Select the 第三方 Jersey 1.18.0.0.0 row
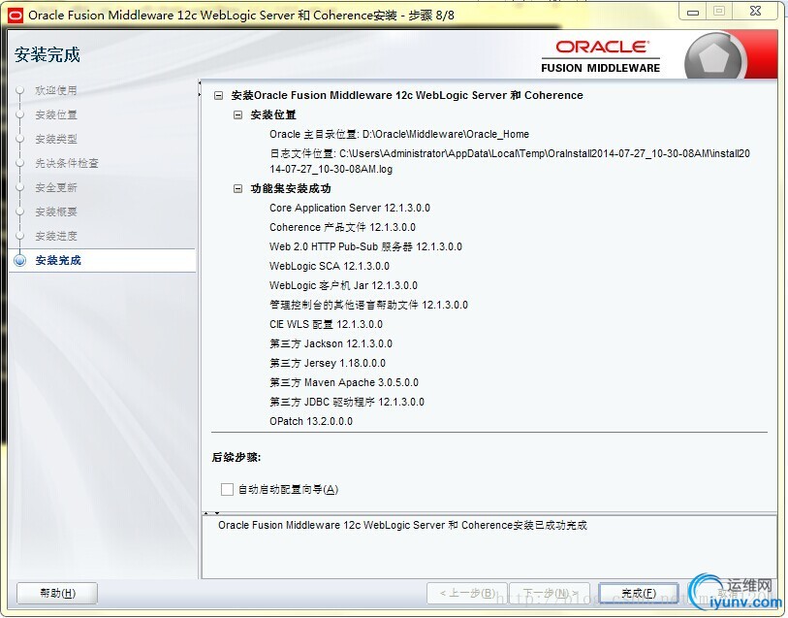This screenshot has height=618, width=788. [328, 363]
